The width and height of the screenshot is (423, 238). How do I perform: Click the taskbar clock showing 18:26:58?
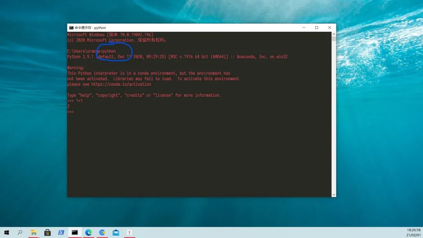click(414, 230)
